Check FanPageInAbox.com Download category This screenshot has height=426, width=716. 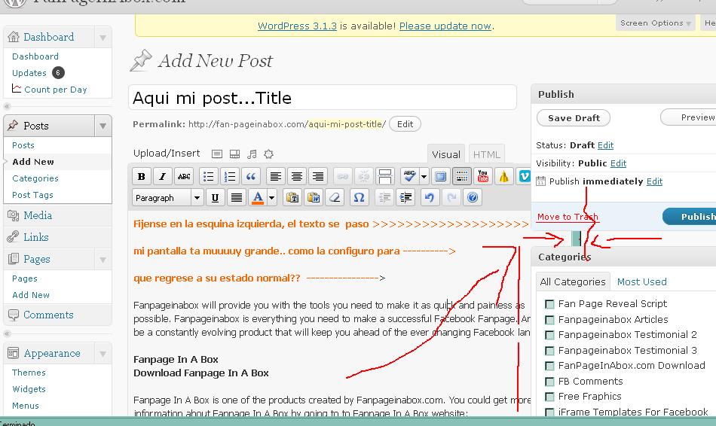(x=549, y=366)
